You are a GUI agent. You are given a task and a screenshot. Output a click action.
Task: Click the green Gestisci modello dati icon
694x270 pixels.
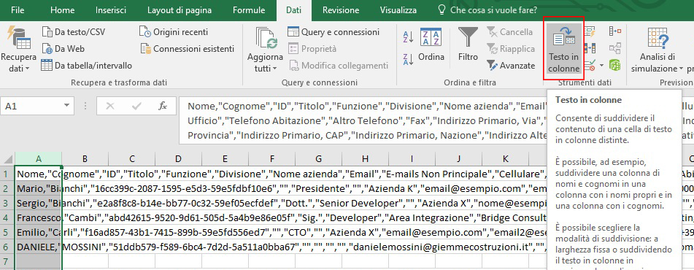point(614,66)
